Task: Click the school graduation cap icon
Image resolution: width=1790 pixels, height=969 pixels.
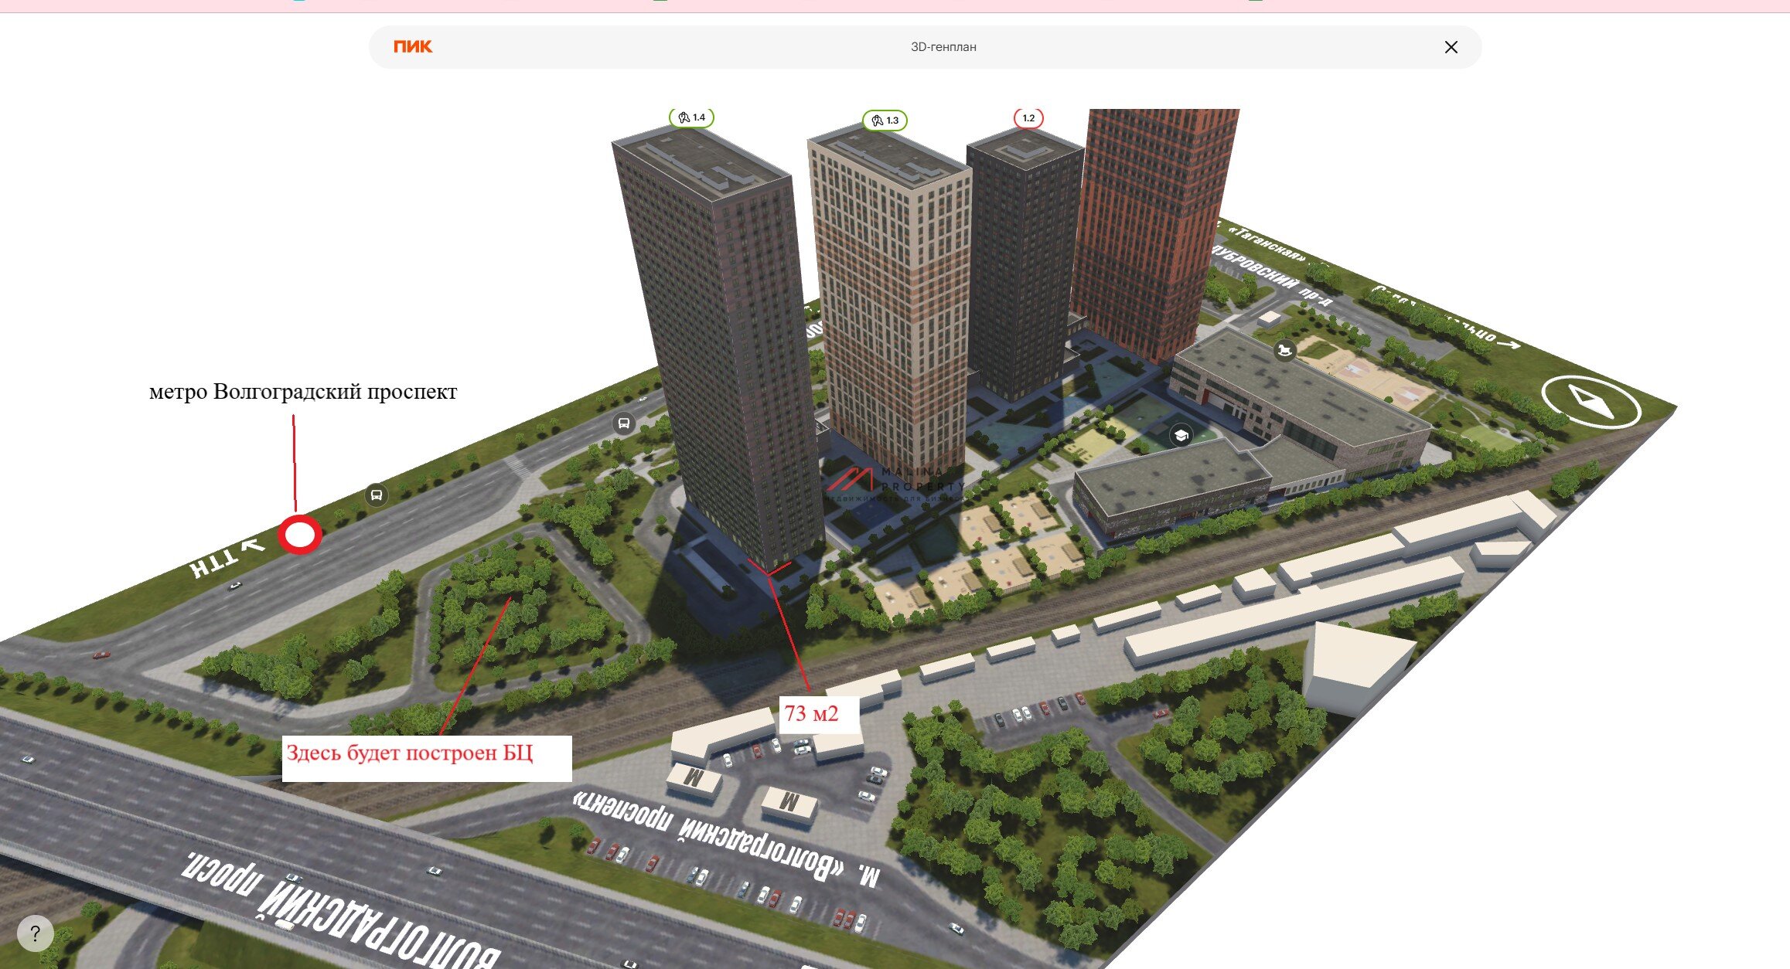Action: 1181,436
